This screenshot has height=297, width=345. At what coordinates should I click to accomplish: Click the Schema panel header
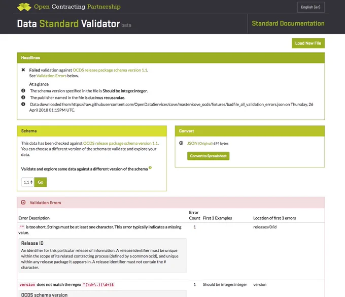point(92,131)
